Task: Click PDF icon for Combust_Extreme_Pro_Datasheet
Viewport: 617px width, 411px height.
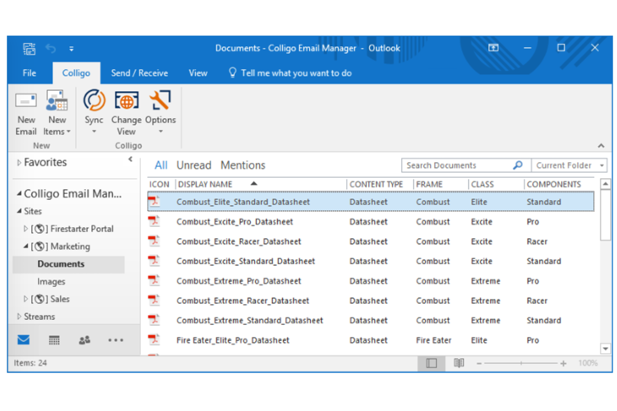Action: pyautogui.click(x=154, y=281)
